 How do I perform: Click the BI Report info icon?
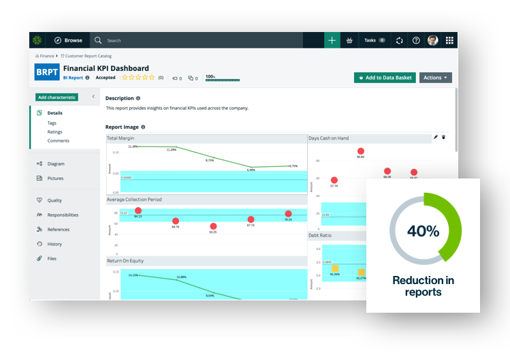pos(87,78)
